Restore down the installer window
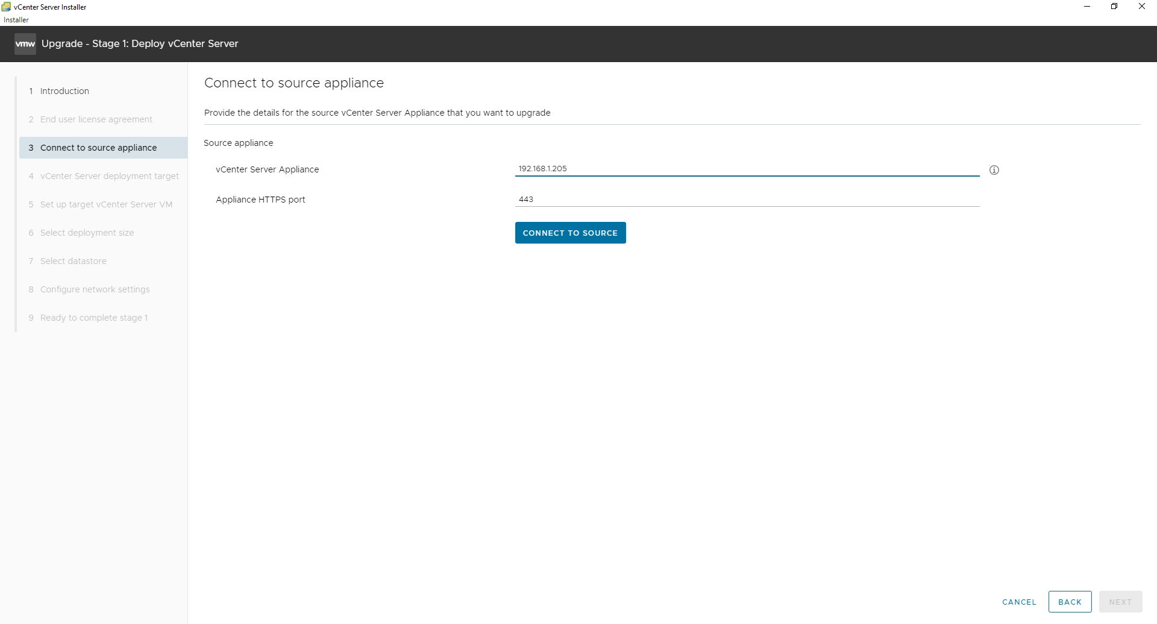The image size is (1157, 624). [x=1114, y=7]
